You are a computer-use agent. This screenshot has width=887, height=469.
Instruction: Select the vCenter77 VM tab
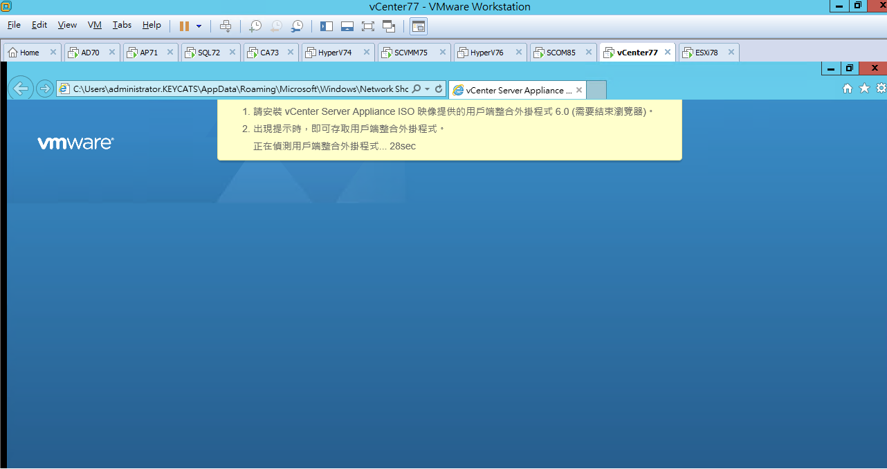coord(637,53)
